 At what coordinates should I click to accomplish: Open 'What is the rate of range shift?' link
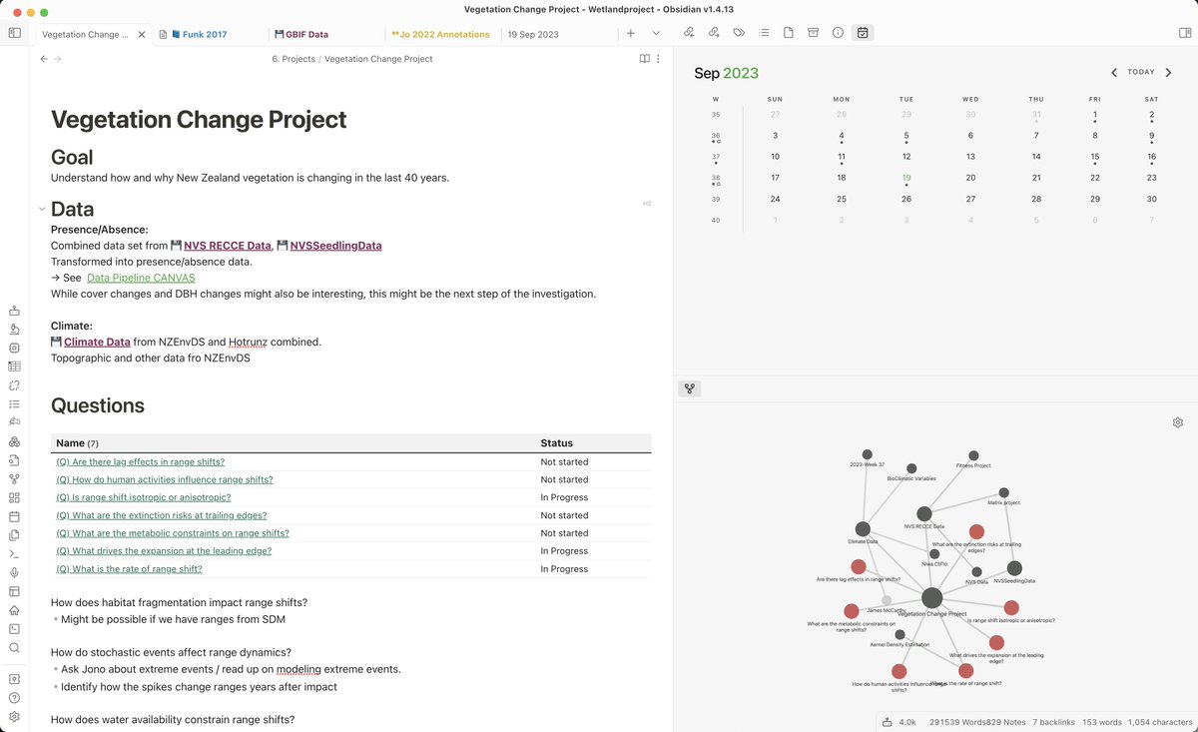(129, 569)
